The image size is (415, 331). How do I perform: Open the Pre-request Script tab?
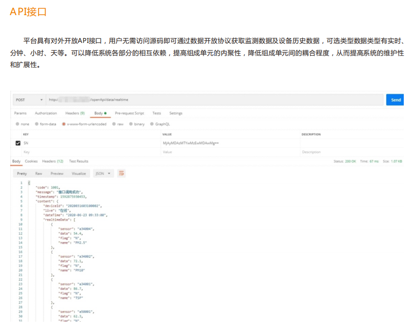coord(129,113)
